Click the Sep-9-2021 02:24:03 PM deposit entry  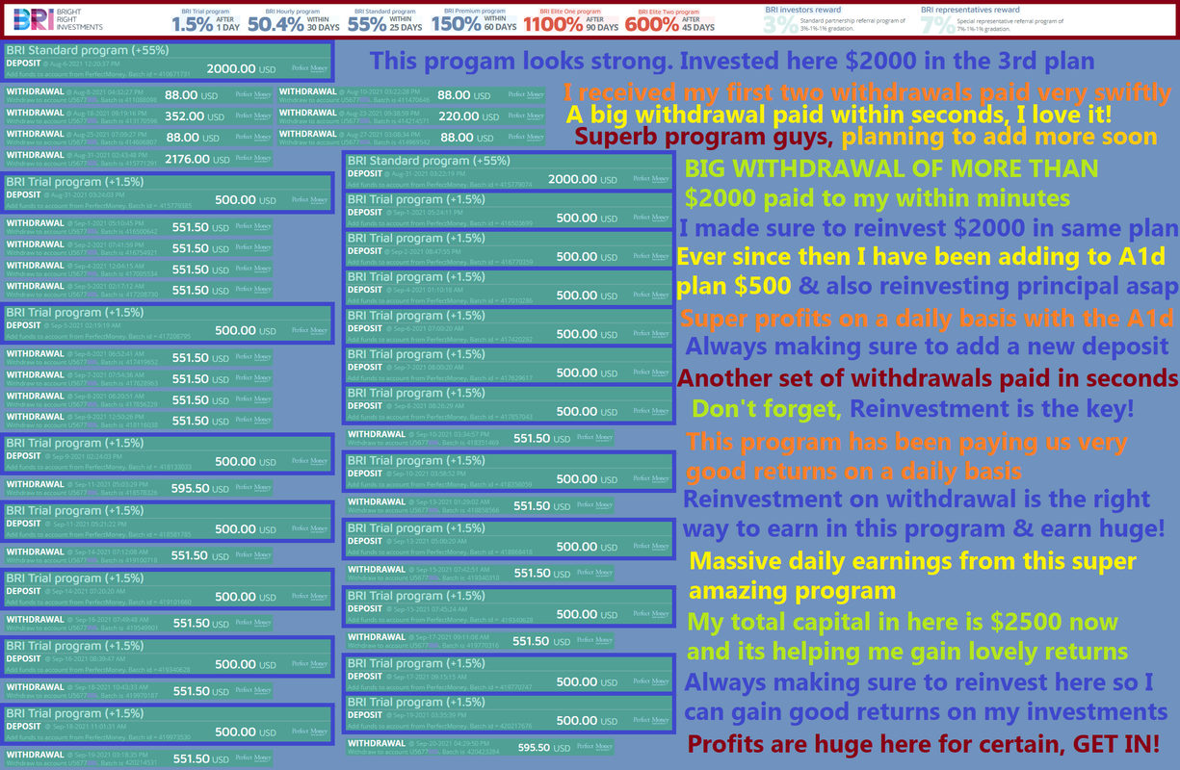click(168, 454)
